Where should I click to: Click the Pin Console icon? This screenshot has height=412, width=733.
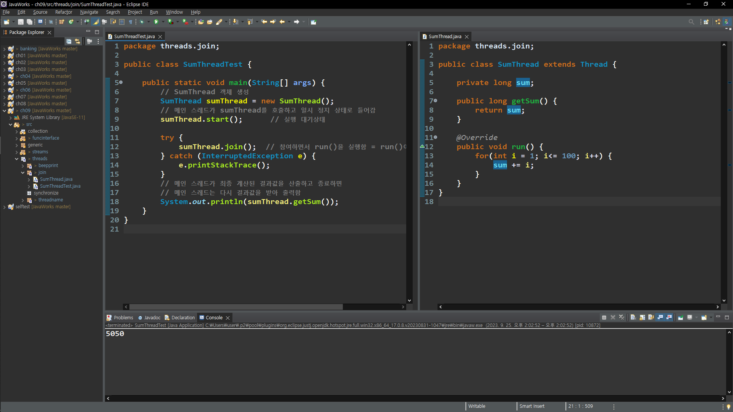point(680,317)
